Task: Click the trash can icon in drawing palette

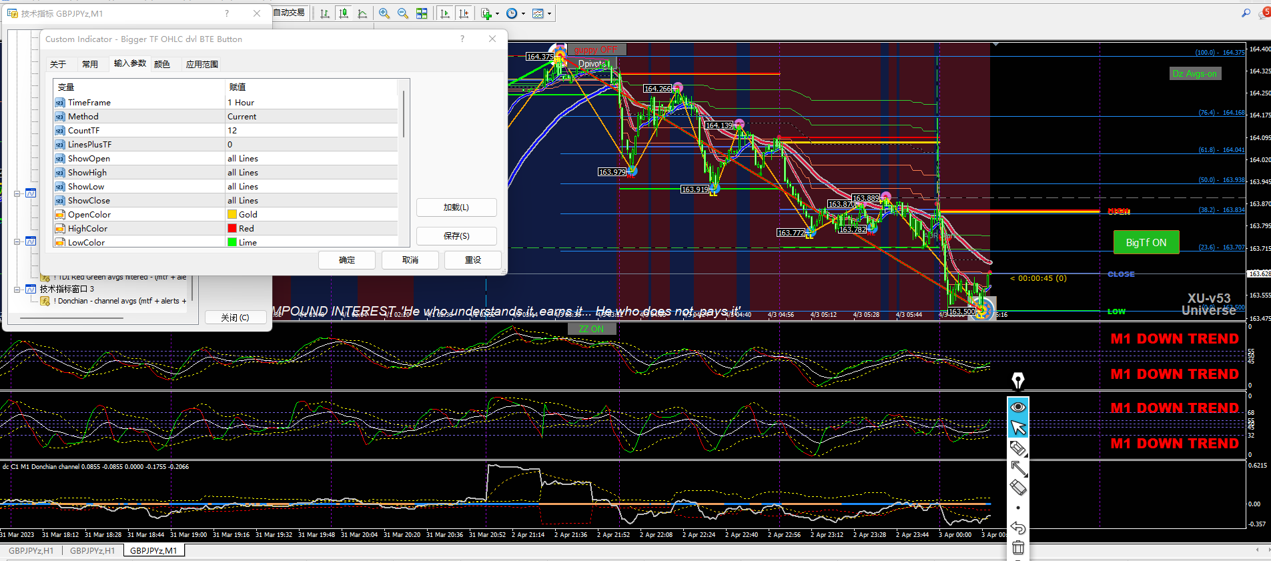Action: [1017, 548]
